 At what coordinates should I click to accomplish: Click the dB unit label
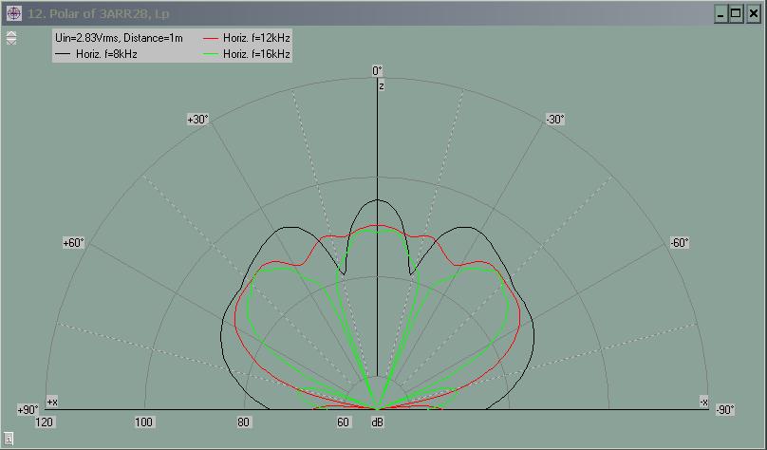pos(377,422)
